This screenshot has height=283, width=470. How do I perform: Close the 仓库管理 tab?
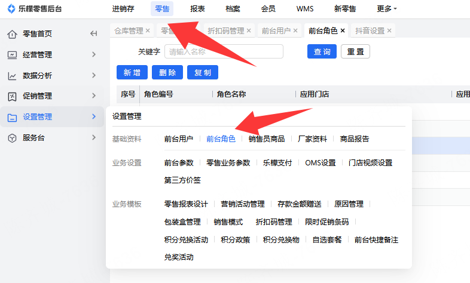pyautogui.click(x=148, y=30)
